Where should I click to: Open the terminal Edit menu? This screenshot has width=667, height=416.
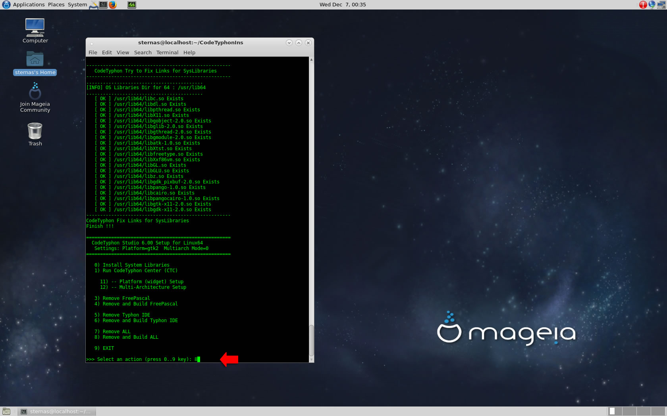[x=107, y=52]
